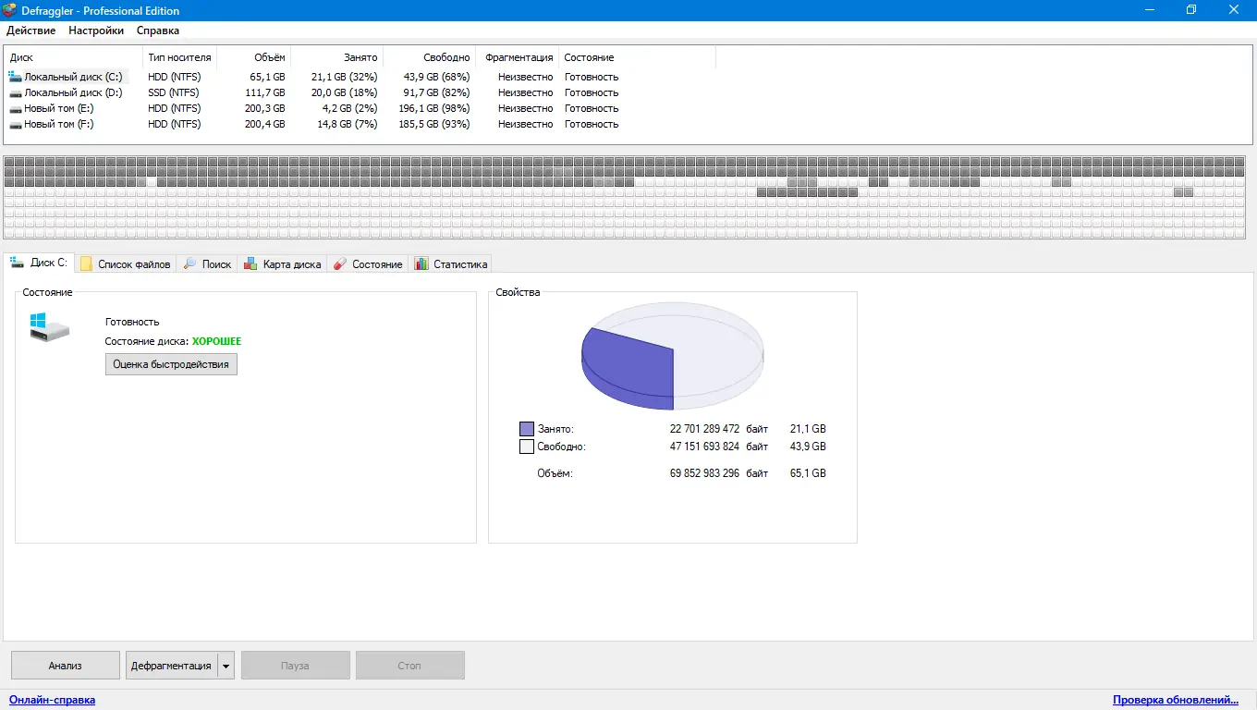1257x710 pixels.
Task: Click the Состояние column header in the drive list
Action: tap(637, 57)
